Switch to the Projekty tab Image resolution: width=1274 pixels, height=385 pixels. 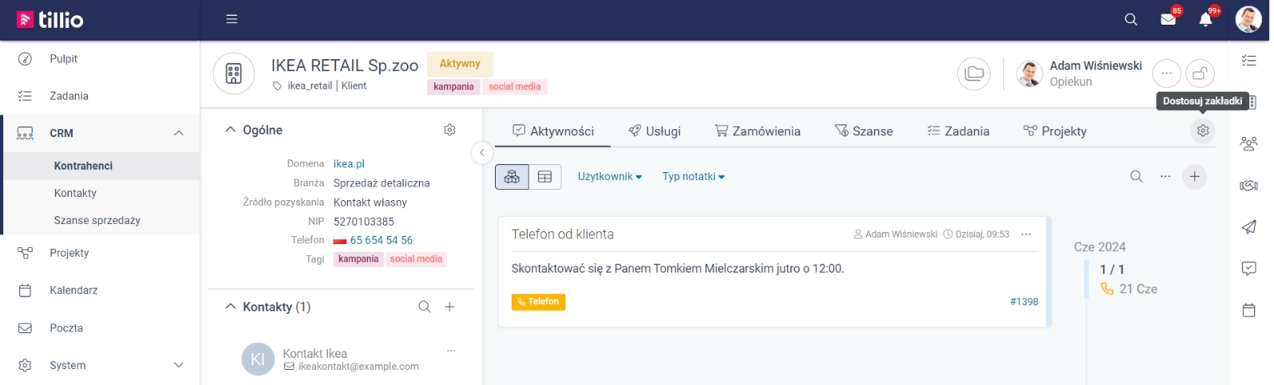point(1055,132)
